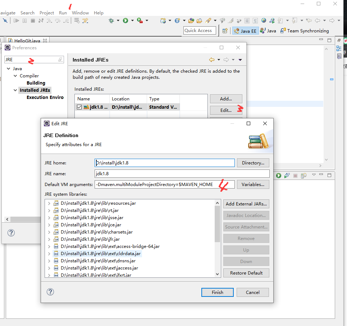The height and width of the screenshot is (326, 347).
Task: Click the Restore Default button
Action: (246, 273)
